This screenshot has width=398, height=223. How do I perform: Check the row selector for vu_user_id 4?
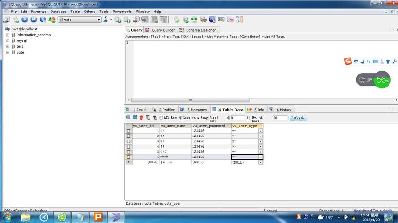(128, 147)
